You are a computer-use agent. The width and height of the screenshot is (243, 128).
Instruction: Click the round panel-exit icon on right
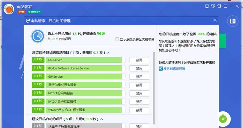pos(232,21)
